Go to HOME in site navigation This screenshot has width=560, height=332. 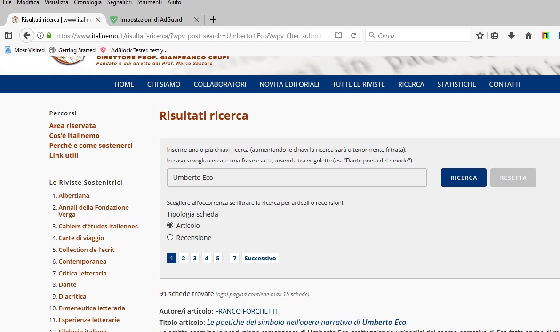pyautogui.click(x=124, y=84)
